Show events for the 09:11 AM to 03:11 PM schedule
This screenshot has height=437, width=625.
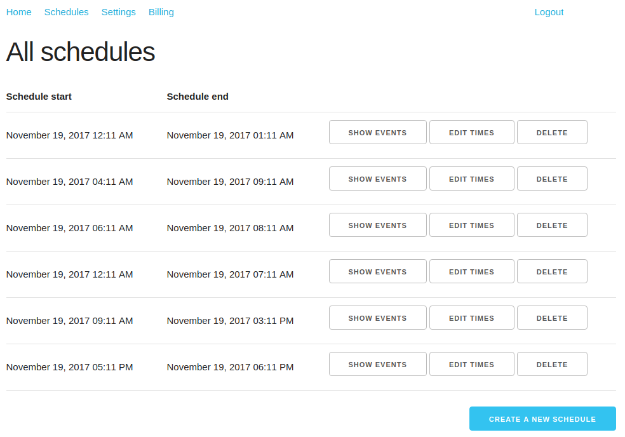coord(377,318)
